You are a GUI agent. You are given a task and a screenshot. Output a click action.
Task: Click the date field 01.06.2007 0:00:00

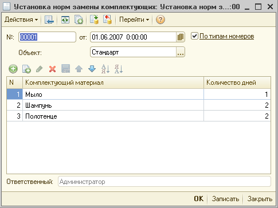coord(133,37)
